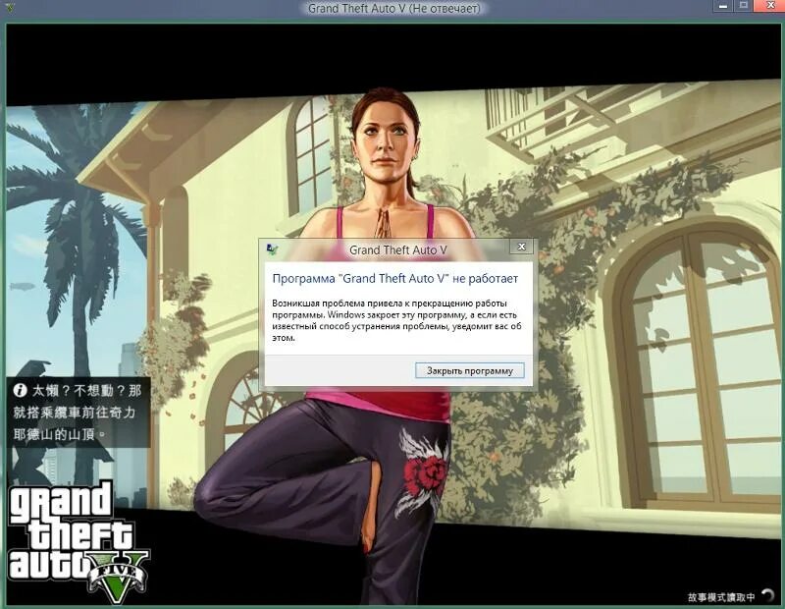Click the 'Программа "Grand Theft Auto V" не работает' heading
This screenshot has height=609, width=785.
click(x=395, y=279)
